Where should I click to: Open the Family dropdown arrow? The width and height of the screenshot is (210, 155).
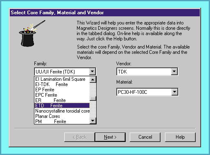[x=93, y=71]
